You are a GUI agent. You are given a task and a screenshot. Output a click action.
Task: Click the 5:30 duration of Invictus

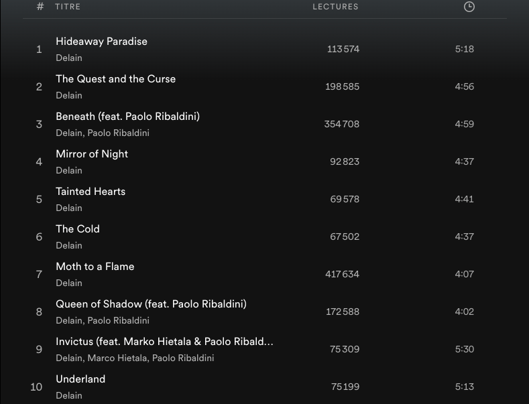pyautogui.click(x=464, y=349)
